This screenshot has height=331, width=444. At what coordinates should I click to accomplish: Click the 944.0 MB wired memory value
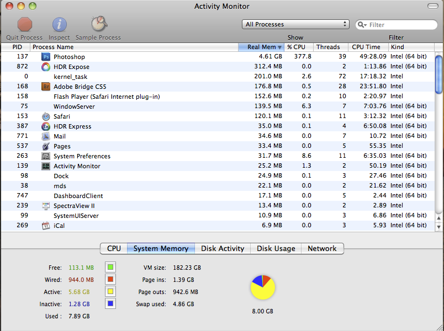pyautogui.click(x=81, y=280)
